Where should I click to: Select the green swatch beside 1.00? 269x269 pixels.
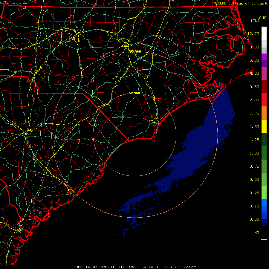click(264, 153)
